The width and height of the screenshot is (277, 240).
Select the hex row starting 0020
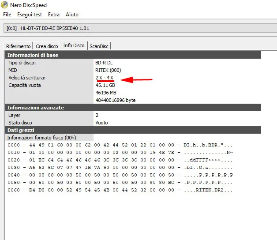[120, 160]
